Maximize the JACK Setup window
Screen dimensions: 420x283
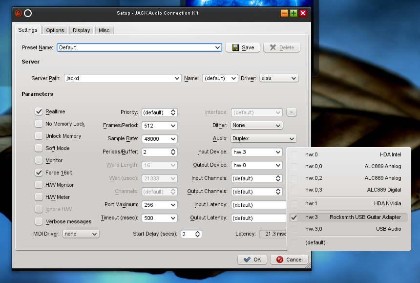coord(294,13)
